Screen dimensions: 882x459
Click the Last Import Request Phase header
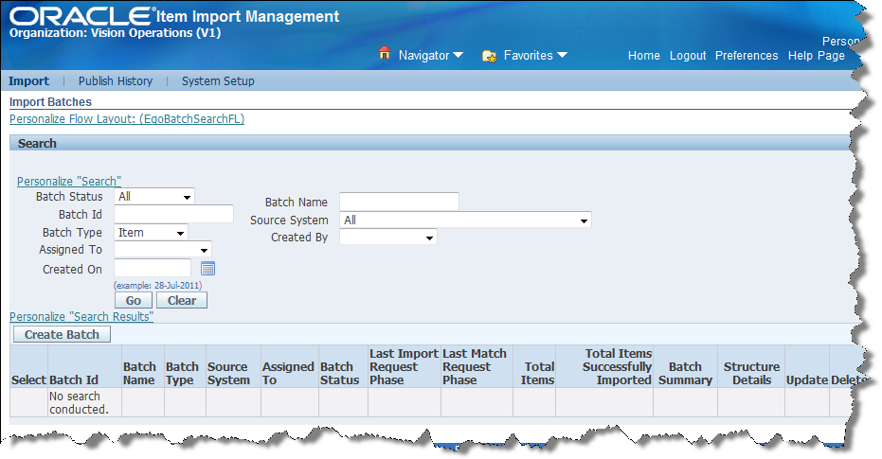click(x=404, y=366)
